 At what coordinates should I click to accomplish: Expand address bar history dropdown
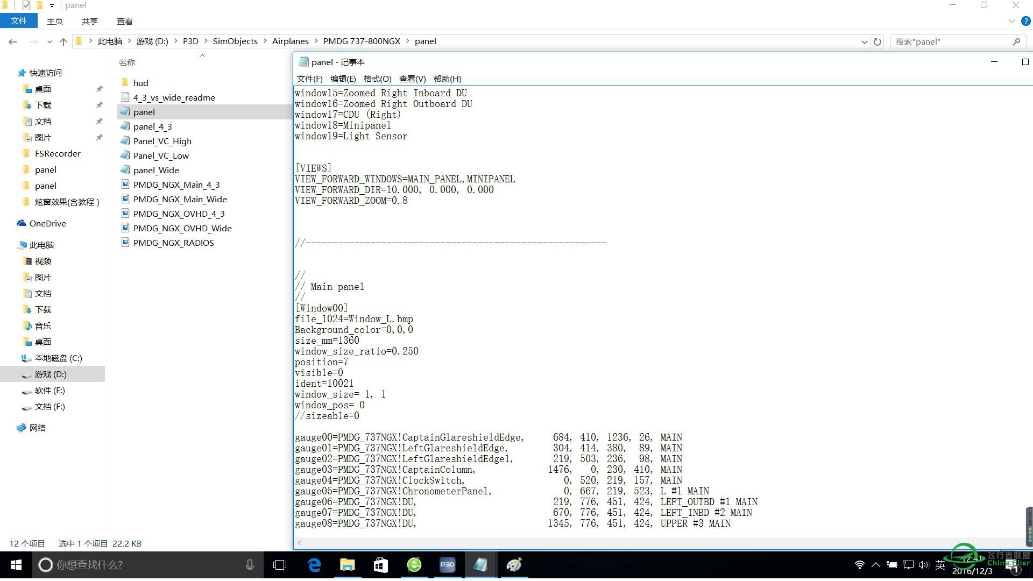click(864, 41)
